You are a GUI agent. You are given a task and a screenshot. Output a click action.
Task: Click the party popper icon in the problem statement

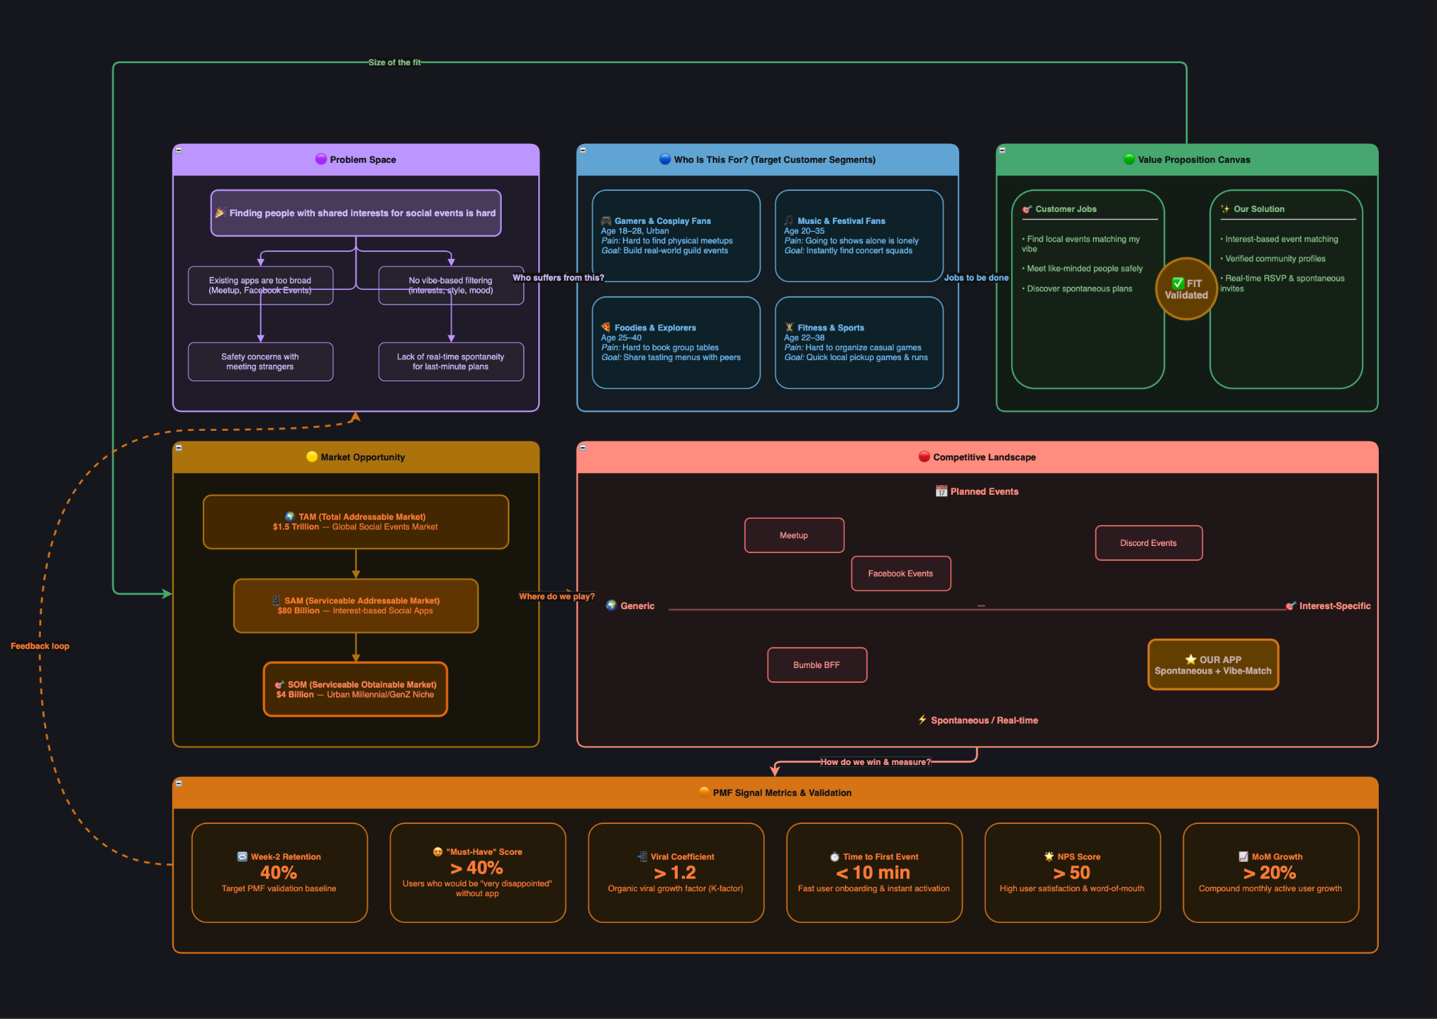coord(220,213)
